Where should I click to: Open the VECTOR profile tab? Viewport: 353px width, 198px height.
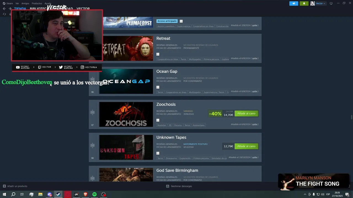coord(83,9)
